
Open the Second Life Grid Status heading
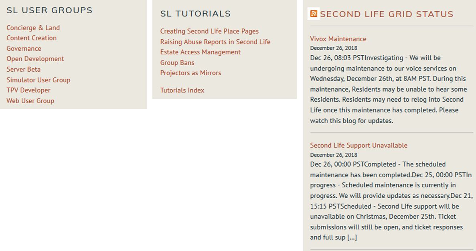coord(387,14)
